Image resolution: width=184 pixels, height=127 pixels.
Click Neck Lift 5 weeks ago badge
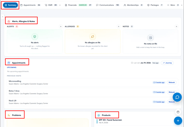159,102
